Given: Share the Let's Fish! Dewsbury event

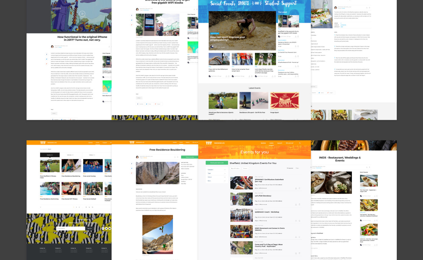Looking at the screenshot, I should pos(296,205).
